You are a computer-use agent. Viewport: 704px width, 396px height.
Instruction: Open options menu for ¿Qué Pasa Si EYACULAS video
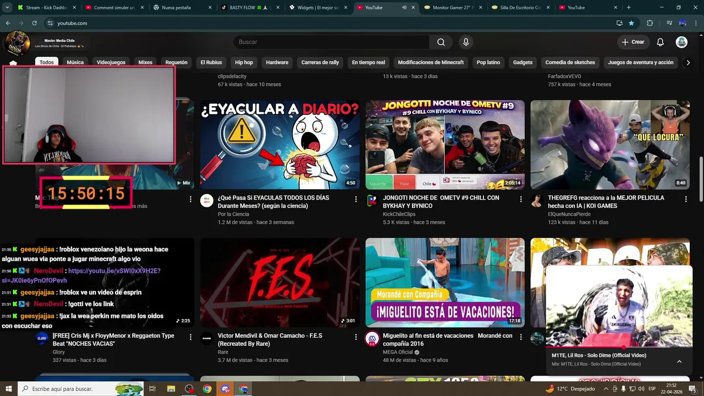[356, 199]
